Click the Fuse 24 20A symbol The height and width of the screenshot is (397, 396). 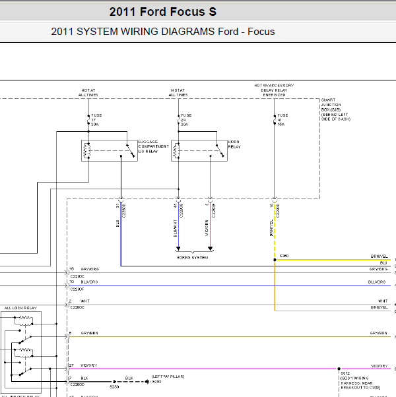178,120
